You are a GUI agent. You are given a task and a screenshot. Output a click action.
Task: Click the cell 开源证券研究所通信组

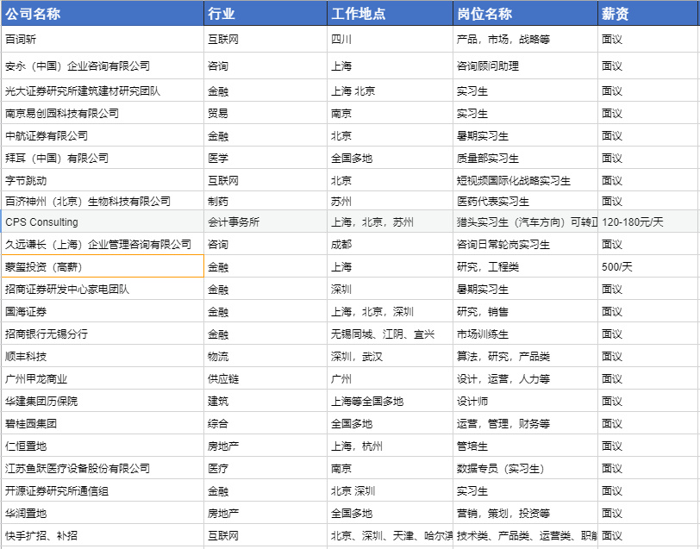point(103,490)
